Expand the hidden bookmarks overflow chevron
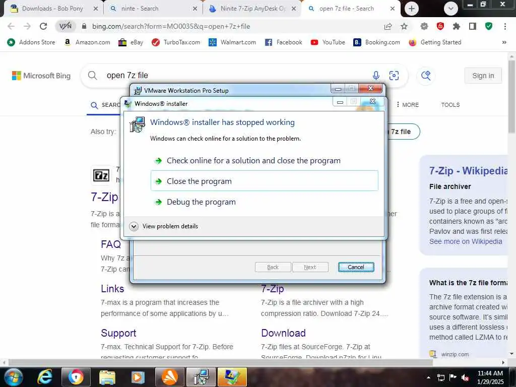 point(504,42)
